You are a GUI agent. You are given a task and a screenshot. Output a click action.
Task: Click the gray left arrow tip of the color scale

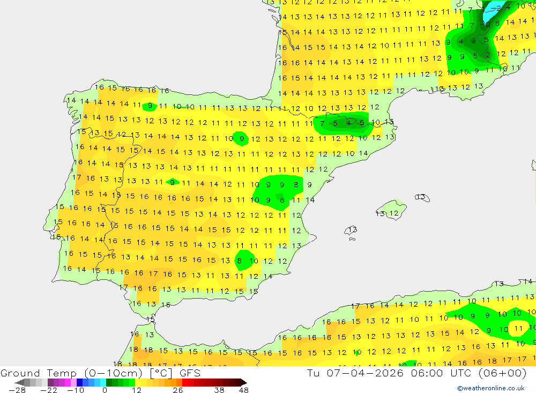click(19, 383)
